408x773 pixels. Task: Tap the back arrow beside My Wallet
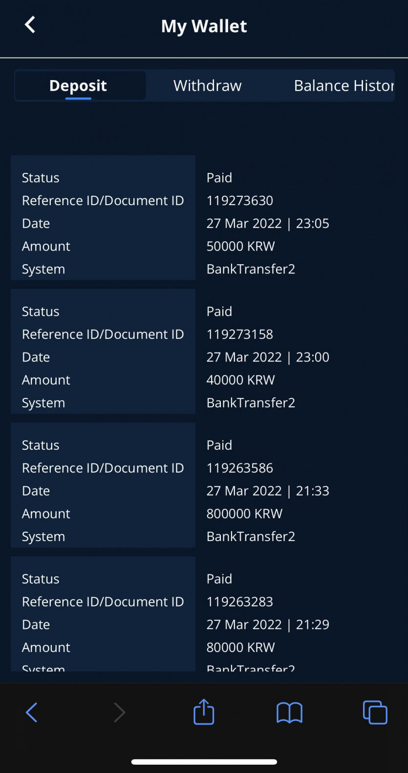pyautogui.click(x=30, y=24)
